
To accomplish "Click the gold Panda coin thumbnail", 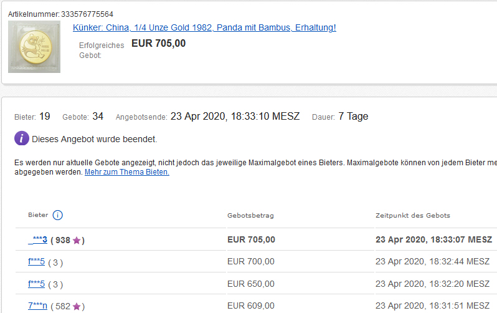I will (x=34, y=47).
